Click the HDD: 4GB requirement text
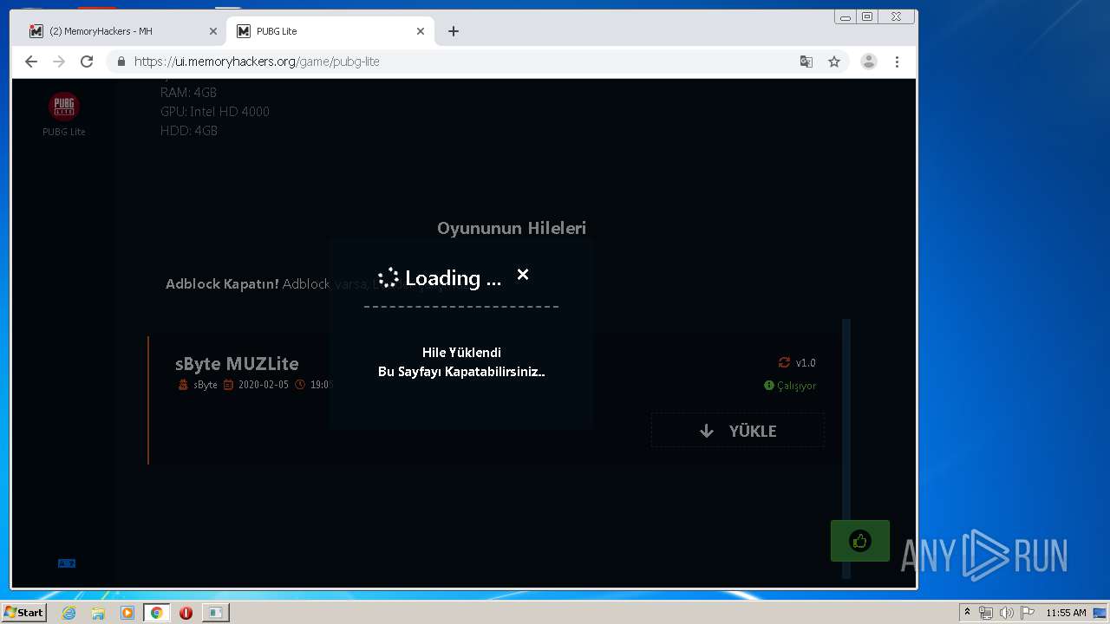 pyautogui.click(x=189, y=131)
